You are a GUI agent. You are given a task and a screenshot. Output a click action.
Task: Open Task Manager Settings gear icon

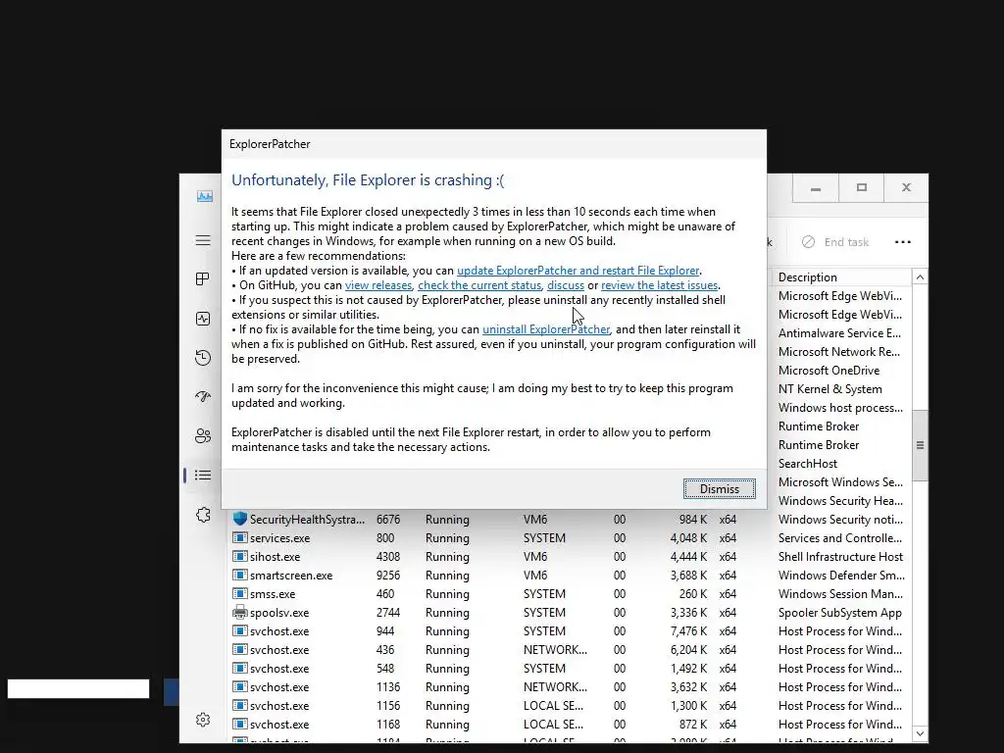pos(203,720)
